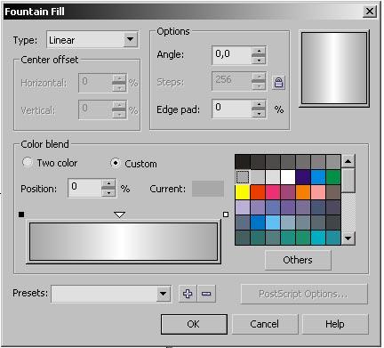Viewport: 384px width, 348px height.
Task: Click the palette scroll up arrow
Action: tap(348, 161)
